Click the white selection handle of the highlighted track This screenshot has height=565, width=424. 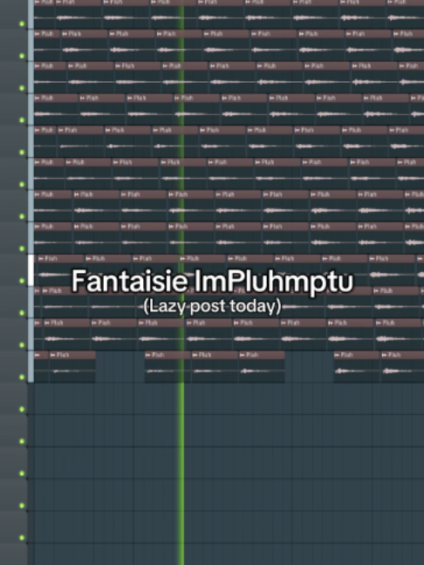pyautogui.click(x=31, y=270)
